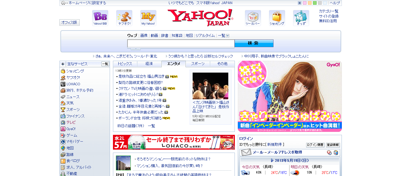Open headline 梨花の路線変更に信者困惑?
Viewport: 401px width, 176px height.
tap(141, 82)
